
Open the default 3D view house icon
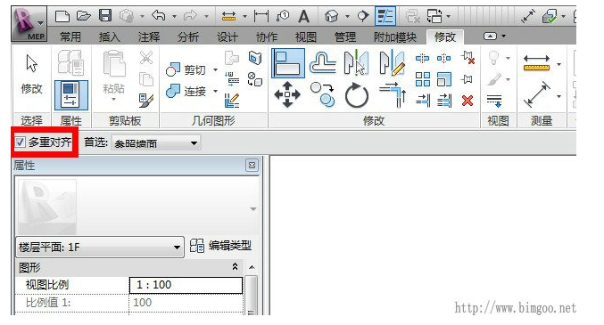click(x=331, y=16)
